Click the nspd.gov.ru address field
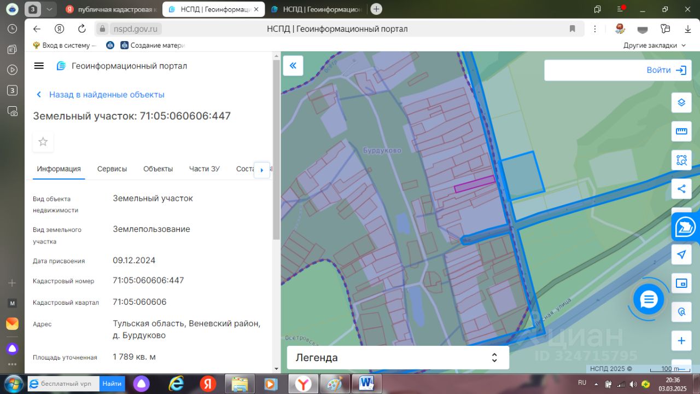Viewport: 700px width, 394px height. [136, 29]
